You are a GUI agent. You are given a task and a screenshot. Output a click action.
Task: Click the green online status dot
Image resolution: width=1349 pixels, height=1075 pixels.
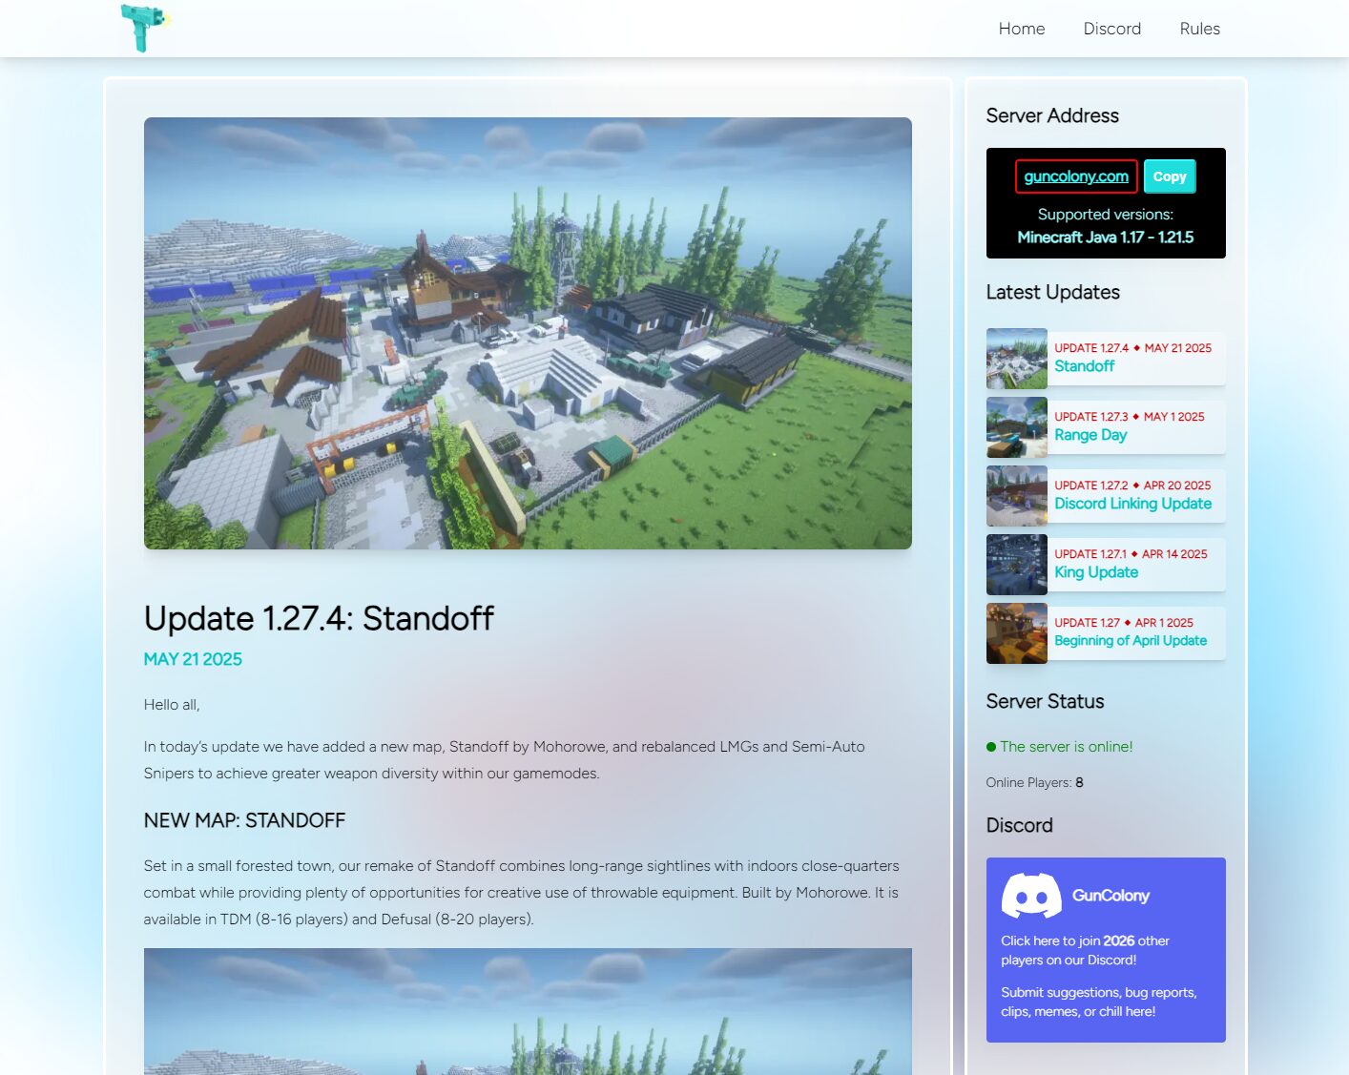click(991, 747)
